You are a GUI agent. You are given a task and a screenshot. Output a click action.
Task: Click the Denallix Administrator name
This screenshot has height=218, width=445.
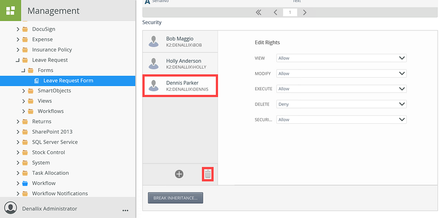(50, 209)
